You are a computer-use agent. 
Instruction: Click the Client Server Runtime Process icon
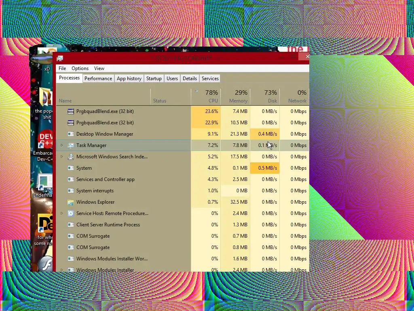[70, 225]
